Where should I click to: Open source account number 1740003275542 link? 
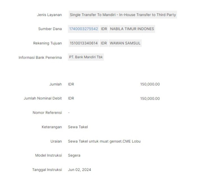[x=84, y=29]
